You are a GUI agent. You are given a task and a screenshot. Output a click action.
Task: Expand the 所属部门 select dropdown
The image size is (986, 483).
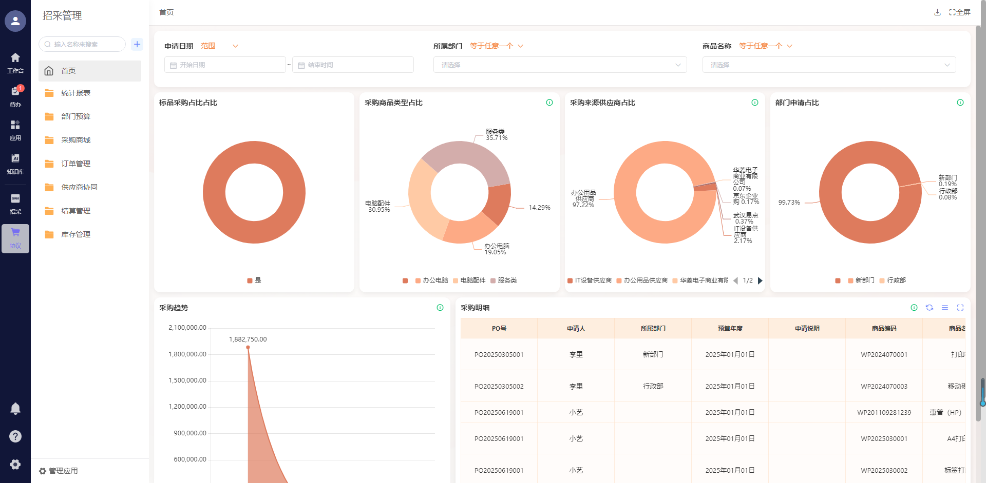click(560, 65)
